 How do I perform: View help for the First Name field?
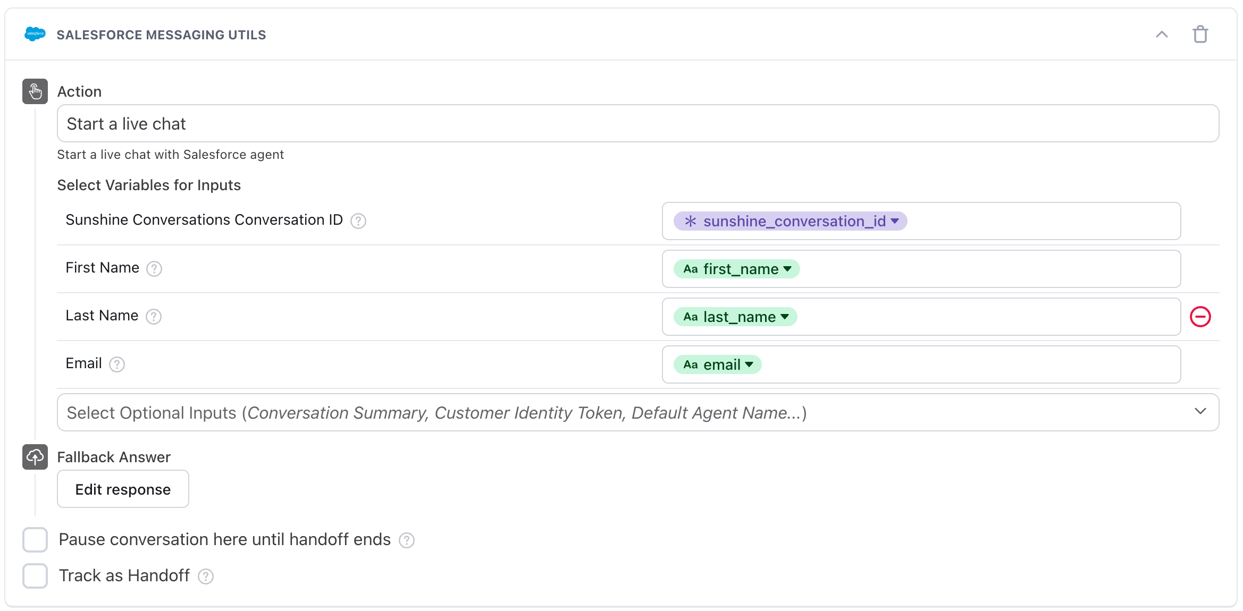click(x=154, y=269)
